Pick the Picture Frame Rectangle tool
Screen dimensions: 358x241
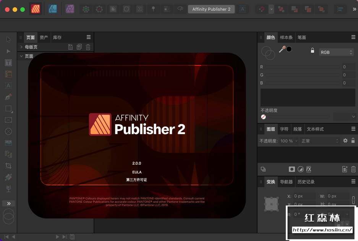coord(8,120)
